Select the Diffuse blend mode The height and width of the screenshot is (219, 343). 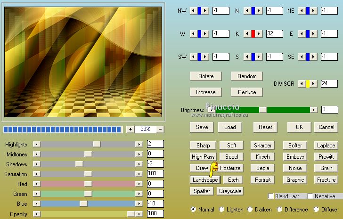click(316, 210)
